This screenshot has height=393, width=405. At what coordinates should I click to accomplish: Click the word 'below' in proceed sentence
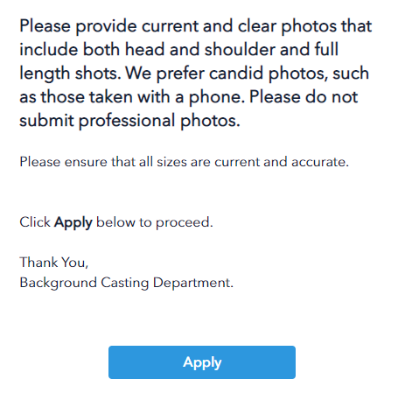tap(115, 222)
